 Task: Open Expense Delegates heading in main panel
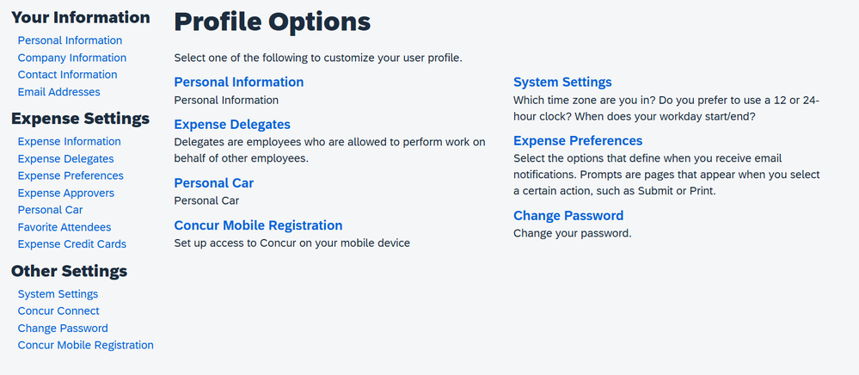tap(232, 125)
